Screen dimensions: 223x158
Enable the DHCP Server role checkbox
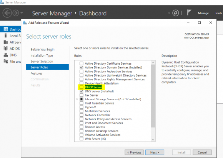pos(82,87)
